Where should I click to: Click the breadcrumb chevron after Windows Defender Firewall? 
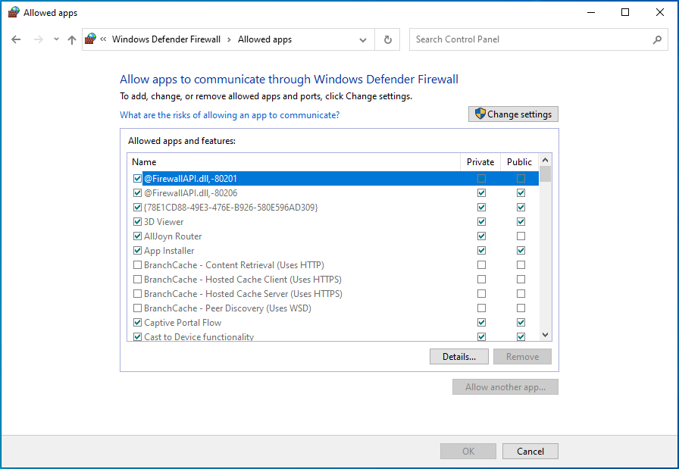tap(230, 39)
